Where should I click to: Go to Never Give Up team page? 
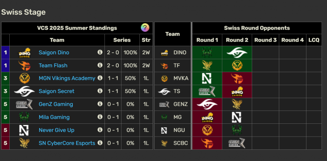point(57,130)
